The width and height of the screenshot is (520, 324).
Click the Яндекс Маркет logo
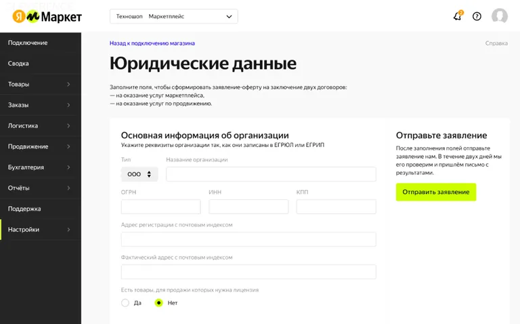click(47, 16)
